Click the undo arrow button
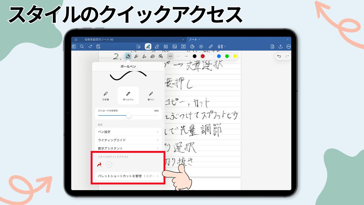 (x=279, y=56)
